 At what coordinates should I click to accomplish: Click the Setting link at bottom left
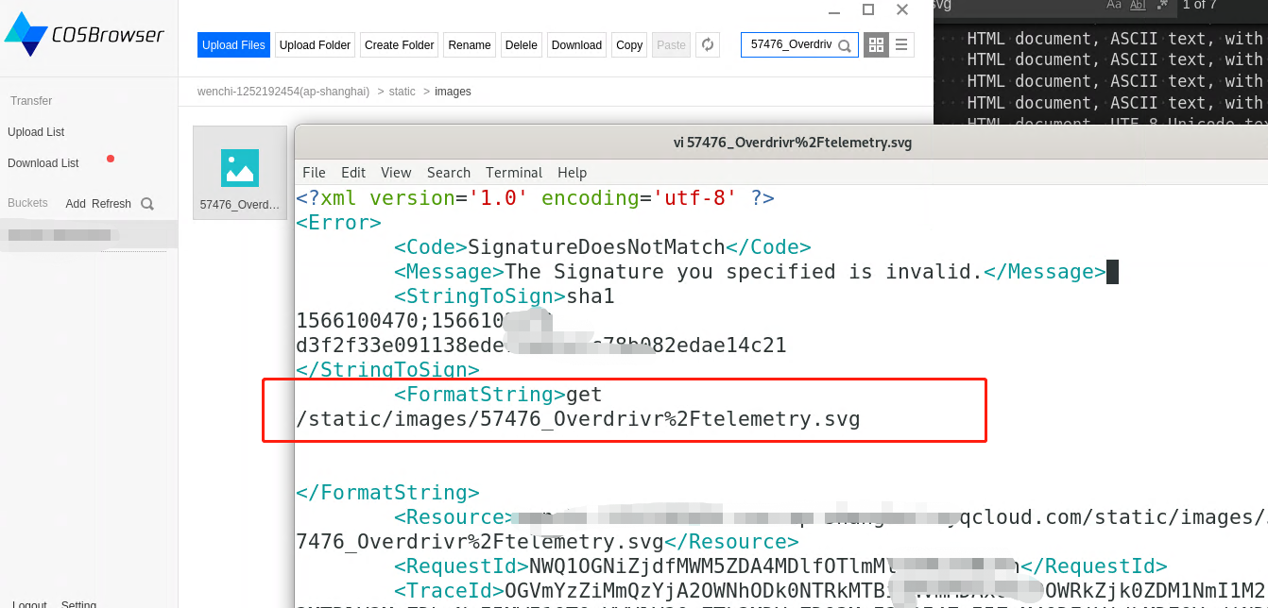[x=78, y=603]
